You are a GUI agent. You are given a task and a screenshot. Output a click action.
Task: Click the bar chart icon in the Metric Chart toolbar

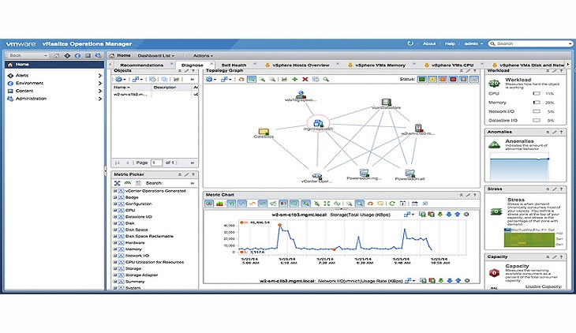219,204
